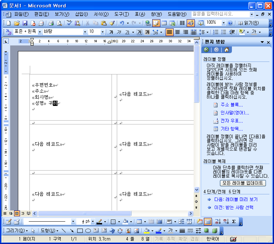
Task: Toggle justify alignment button
Action: pyautogui.click(x=169, y=32)
